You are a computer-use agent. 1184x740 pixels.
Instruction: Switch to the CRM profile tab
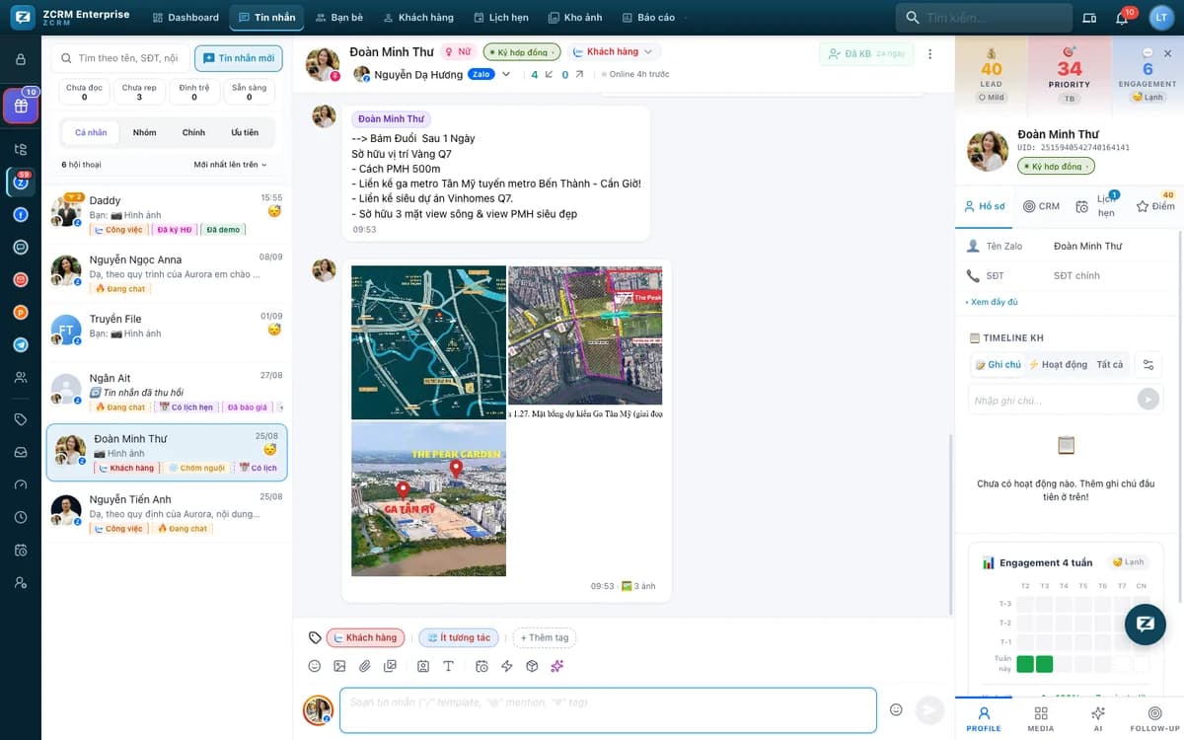[x=1041, y=206]
